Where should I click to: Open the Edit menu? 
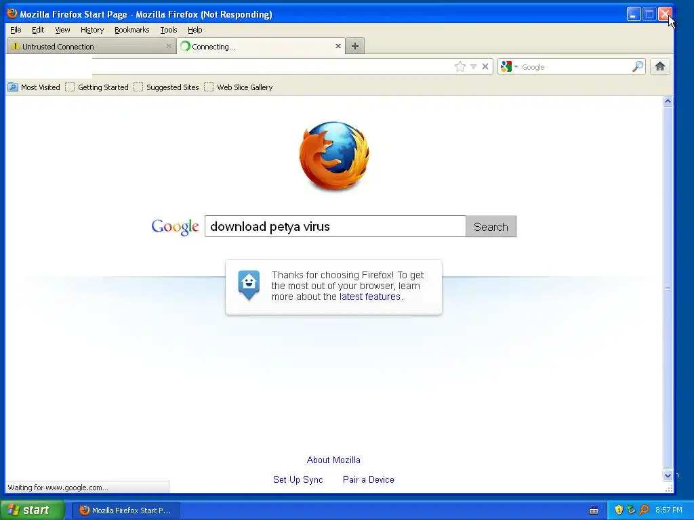tap(38, 30)
